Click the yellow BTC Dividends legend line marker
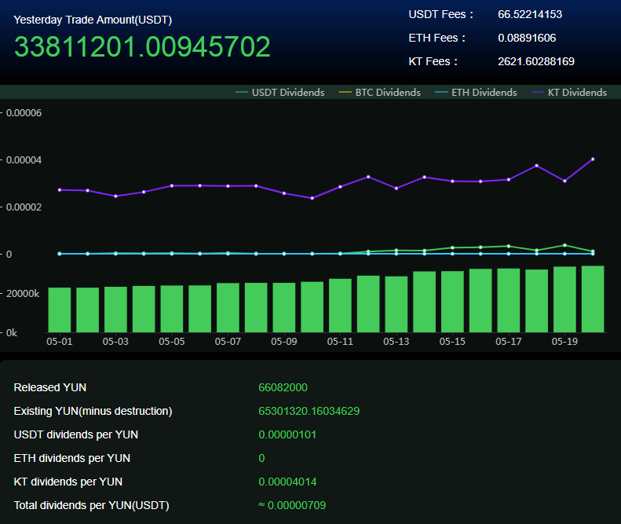Viewport: 621px width, 524px height. coord(345,93)
